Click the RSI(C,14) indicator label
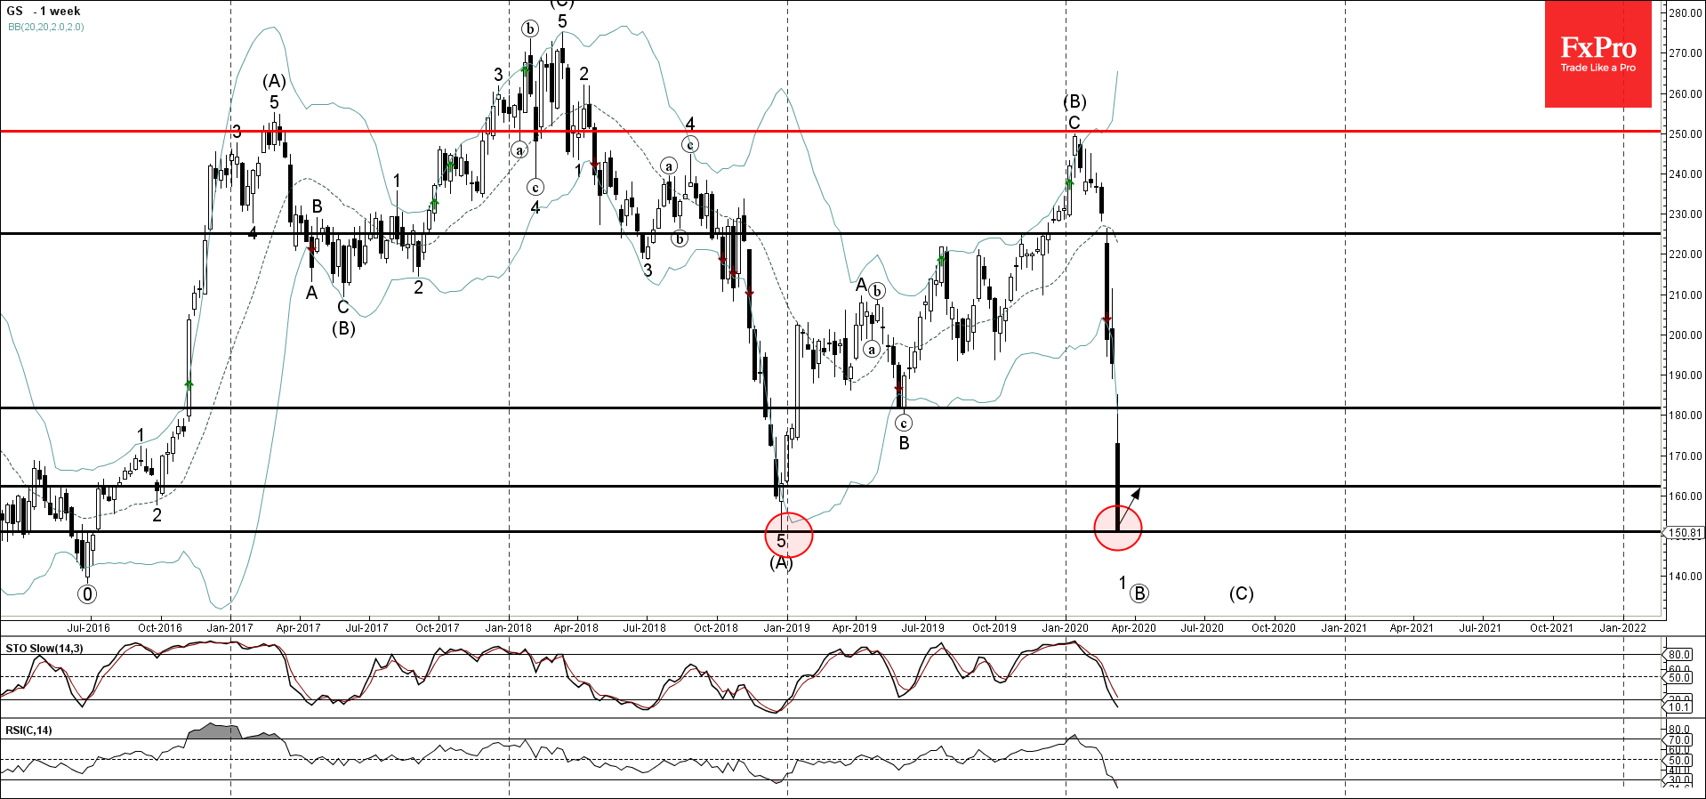The width and height of the screenshot is (1706, 799). [28, 730]
